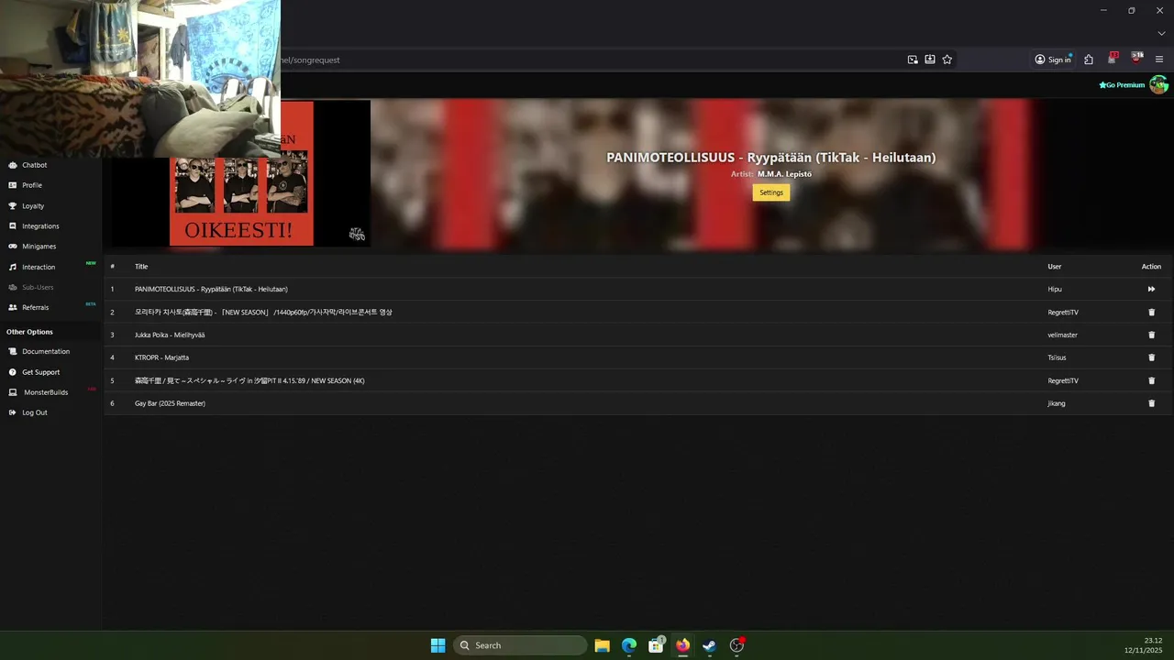1174x660 pixels.
Task: Open the extension icon with red 13 badge
Action: [1113, 59]
